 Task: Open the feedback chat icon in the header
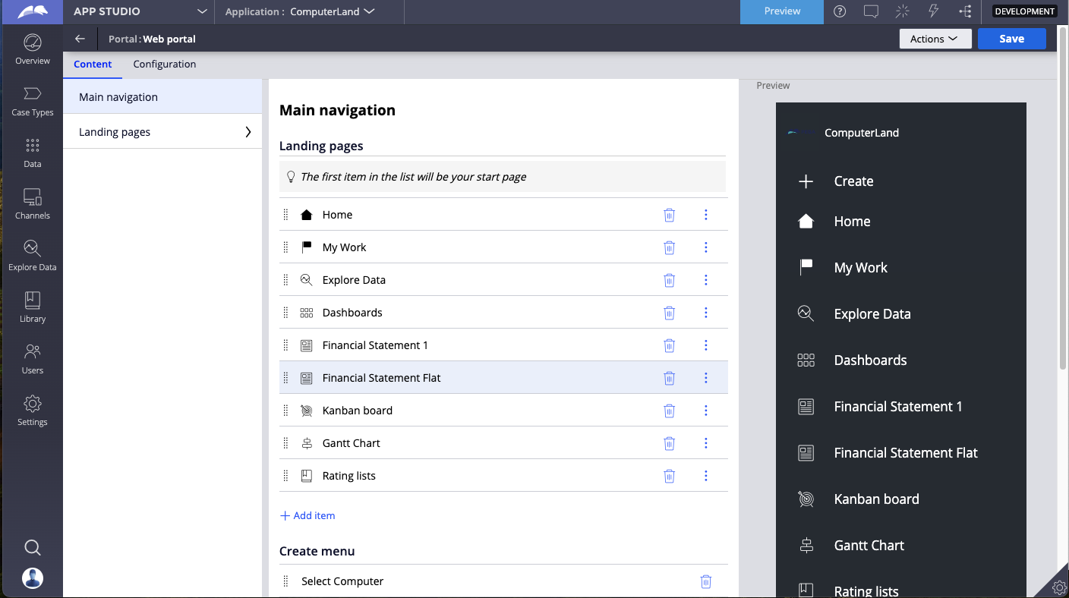[x=870, y=11]
